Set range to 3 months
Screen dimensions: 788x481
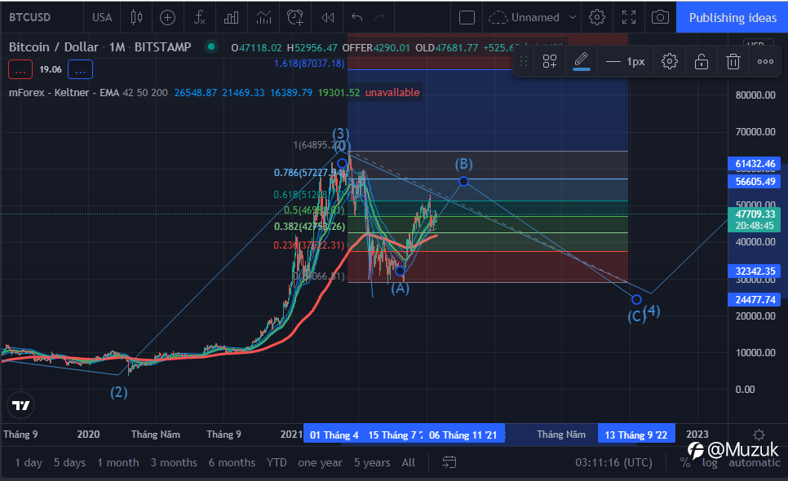coord(174,462)
